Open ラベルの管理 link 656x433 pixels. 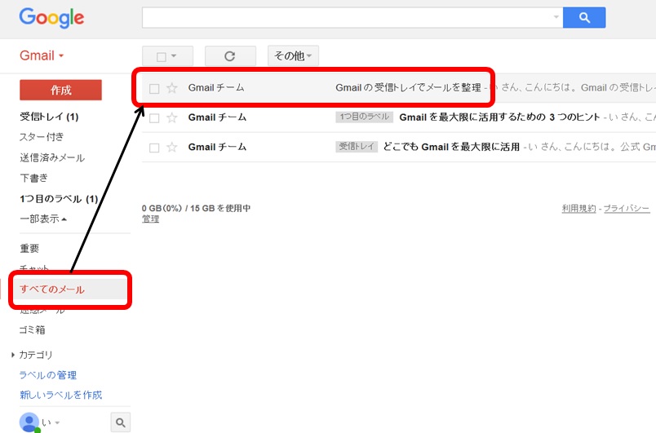tap(48, 375)
